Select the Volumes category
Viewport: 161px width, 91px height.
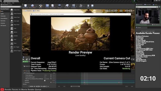pyautogui.click(x=5, y=23)
